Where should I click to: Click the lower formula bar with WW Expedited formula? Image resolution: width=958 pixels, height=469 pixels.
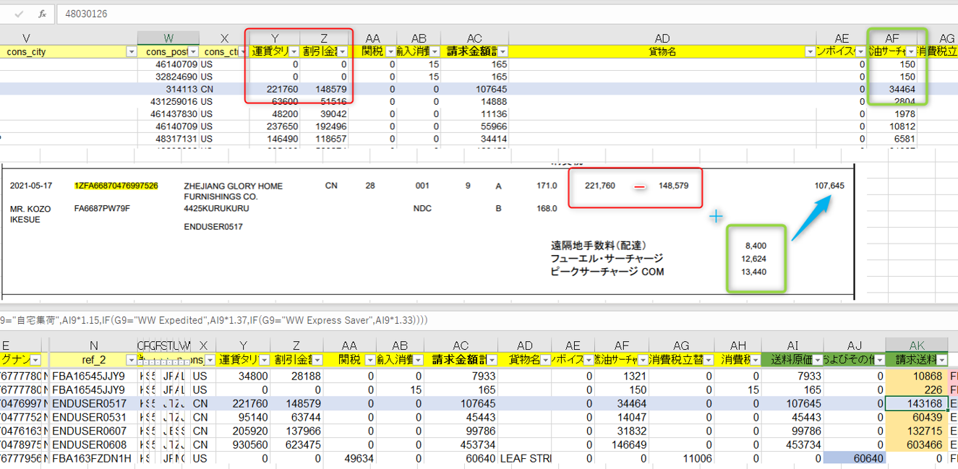coord(477,320)
